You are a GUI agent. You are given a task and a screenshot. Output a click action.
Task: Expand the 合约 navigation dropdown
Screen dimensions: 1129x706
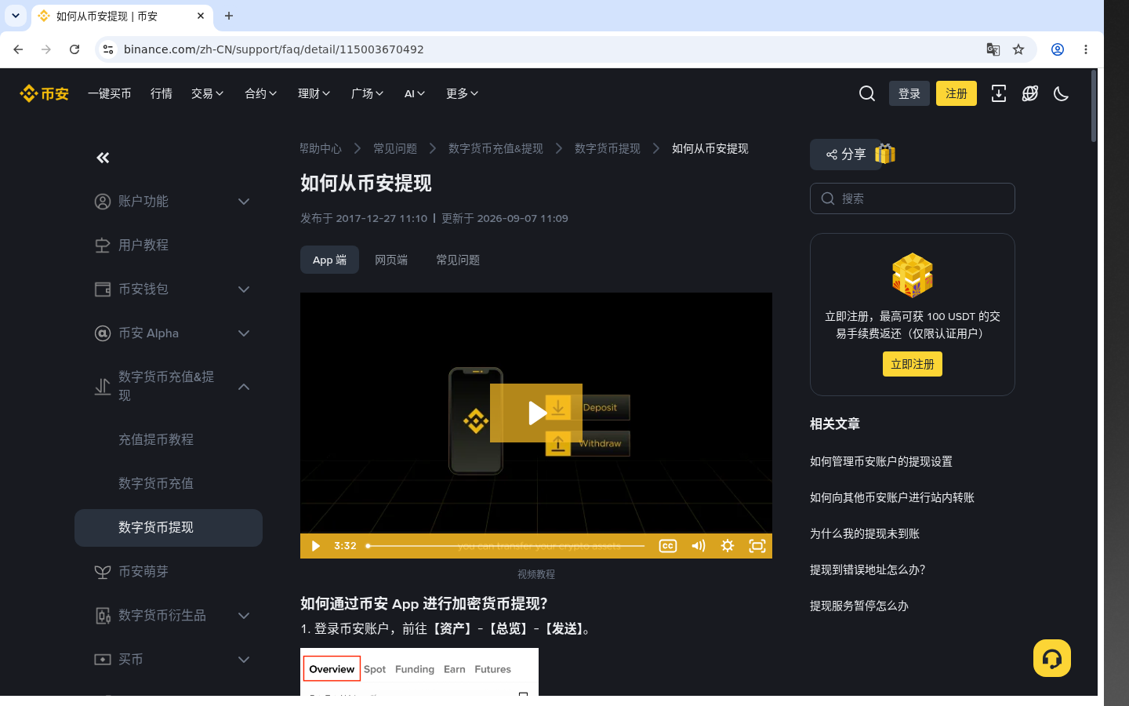pyautogui.click(x=261, y=93)
